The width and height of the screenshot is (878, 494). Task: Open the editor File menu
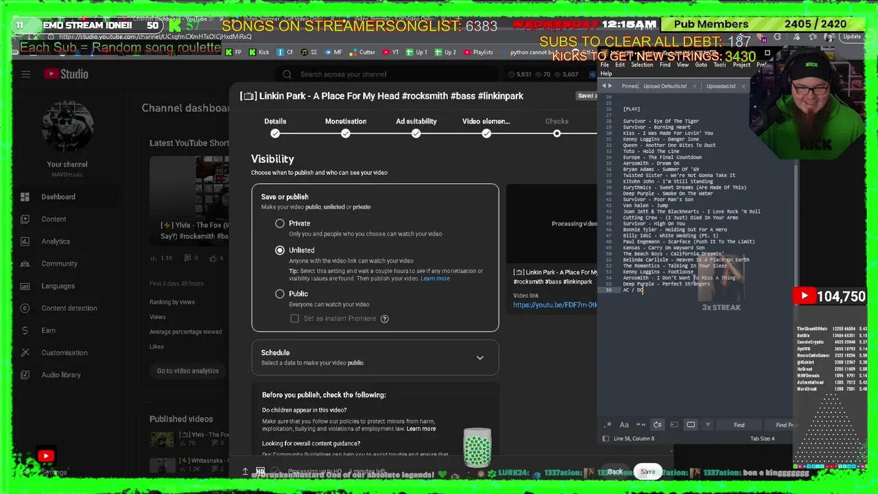pyautogui.click(x=606, y=64)
